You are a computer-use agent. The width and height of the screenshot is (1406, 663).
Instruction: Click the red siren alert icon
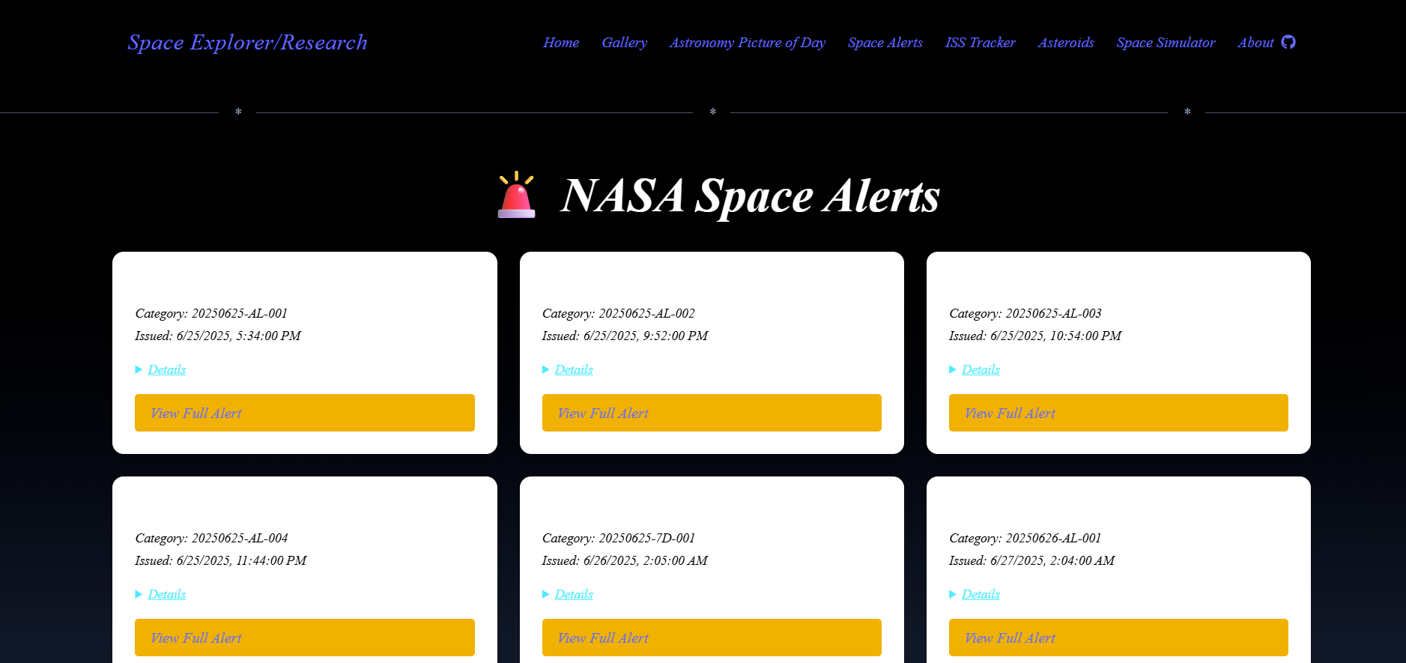click(516, 195)
